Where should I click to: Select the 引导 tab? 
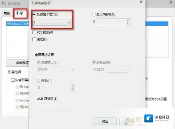click(19, 13)
